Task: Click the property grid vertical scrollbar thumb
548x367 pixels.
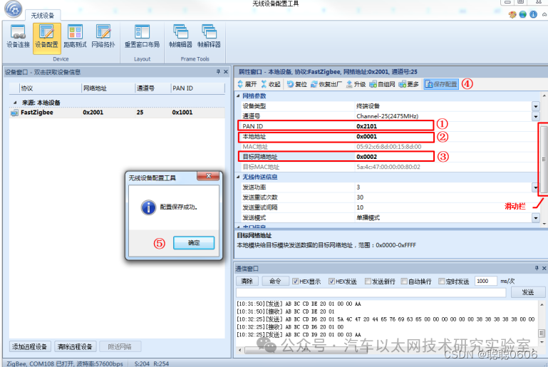Action: pos(544,160)
